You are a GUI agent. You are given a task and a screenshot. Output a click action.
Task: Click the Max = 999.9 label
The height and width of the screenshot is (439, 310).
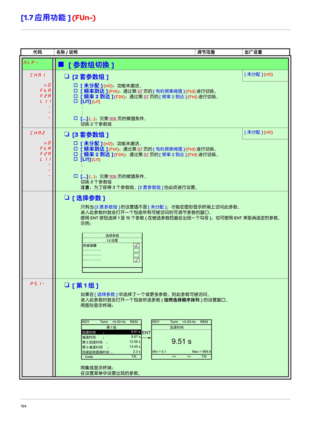click(x=201, y=352)
